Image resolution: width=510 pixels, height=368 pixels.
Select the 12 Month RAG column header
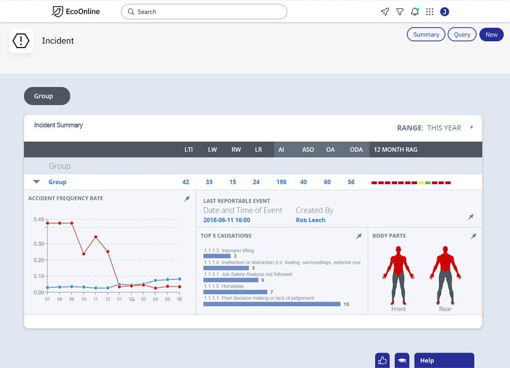[396, 149]
